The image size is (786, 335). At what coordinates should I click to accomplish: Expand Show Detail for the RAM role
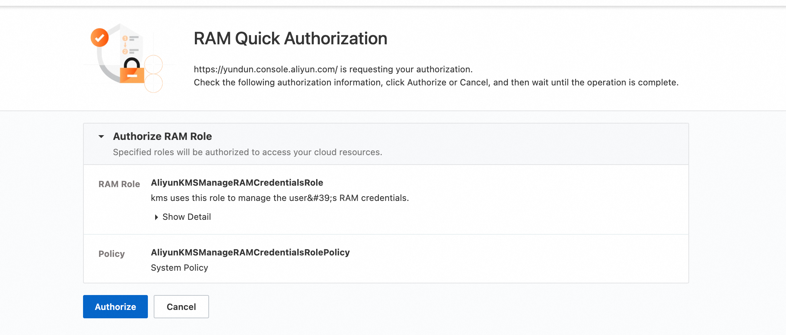coord(183,217)
